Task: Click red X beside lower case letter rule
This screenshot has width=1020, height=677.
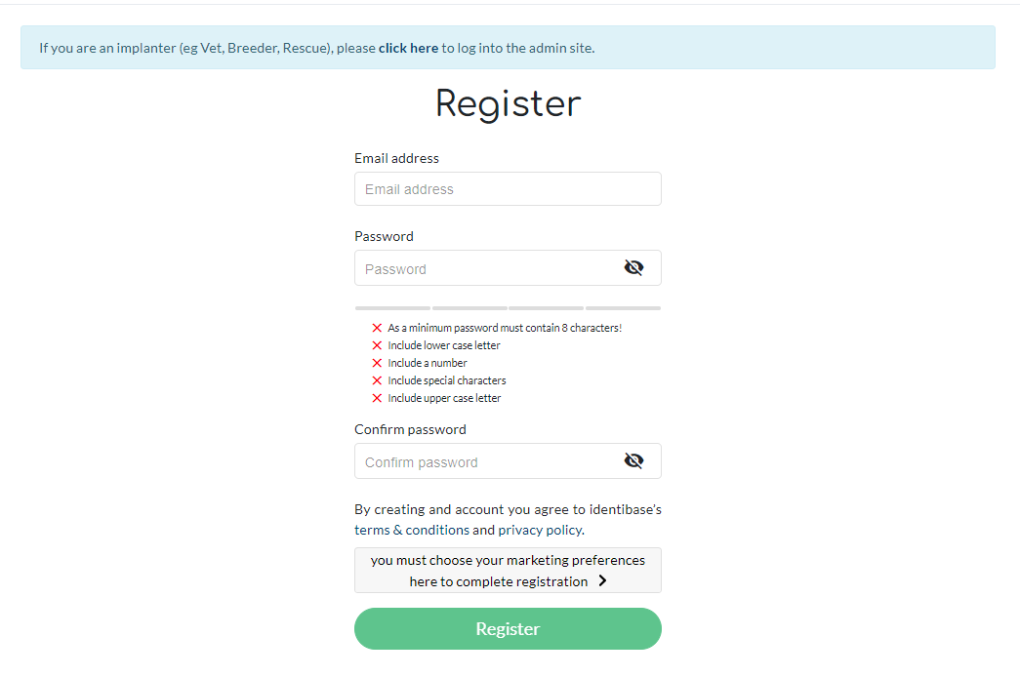Action: click(x=378, y=344)
